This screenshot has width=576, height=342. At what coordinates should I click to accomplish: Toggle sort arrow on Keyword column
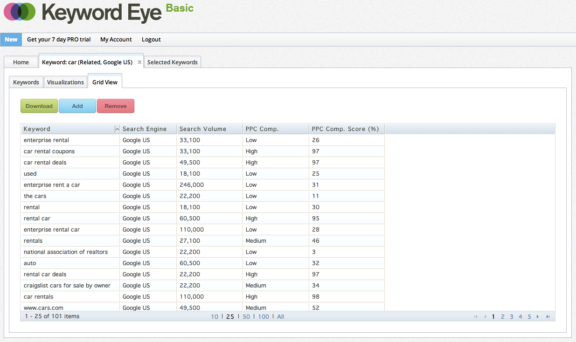117,129
